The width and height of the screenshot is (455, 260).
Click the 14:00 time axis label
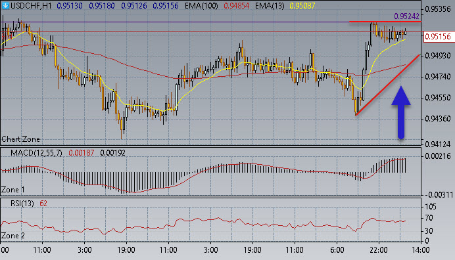(x=421, y=250)
